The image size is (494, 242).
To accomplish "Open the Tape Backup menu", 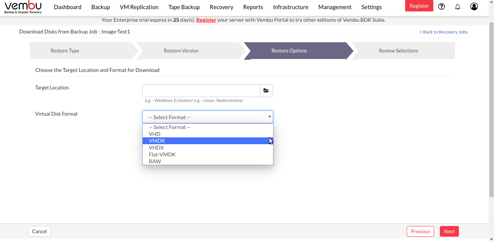I will 184,7.
